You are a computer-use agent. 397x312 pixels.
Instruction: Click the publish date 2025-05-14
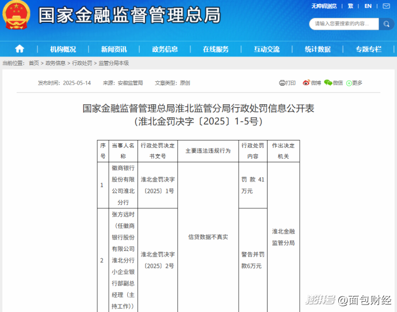[x=77, y=83]
